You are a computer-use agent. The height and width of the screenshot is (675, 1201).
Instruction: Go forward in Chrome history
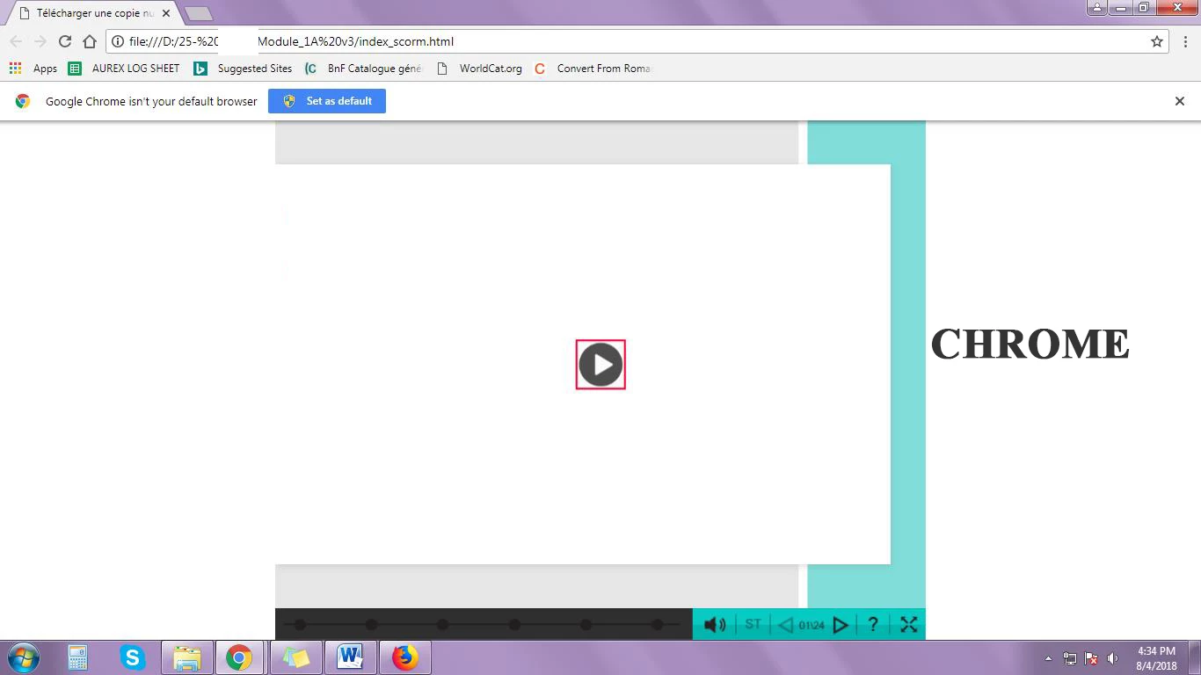[x=40, y=41]
